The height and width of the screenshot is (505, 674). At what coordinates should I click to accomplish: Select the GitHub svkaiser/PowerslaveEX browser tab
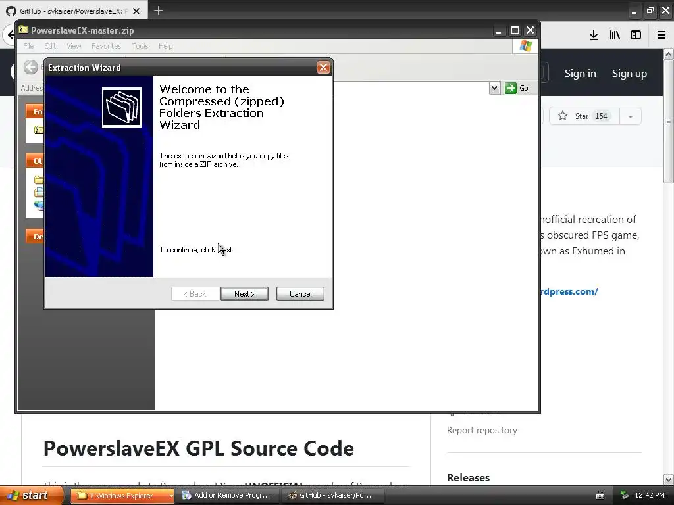tap(74, 11)
